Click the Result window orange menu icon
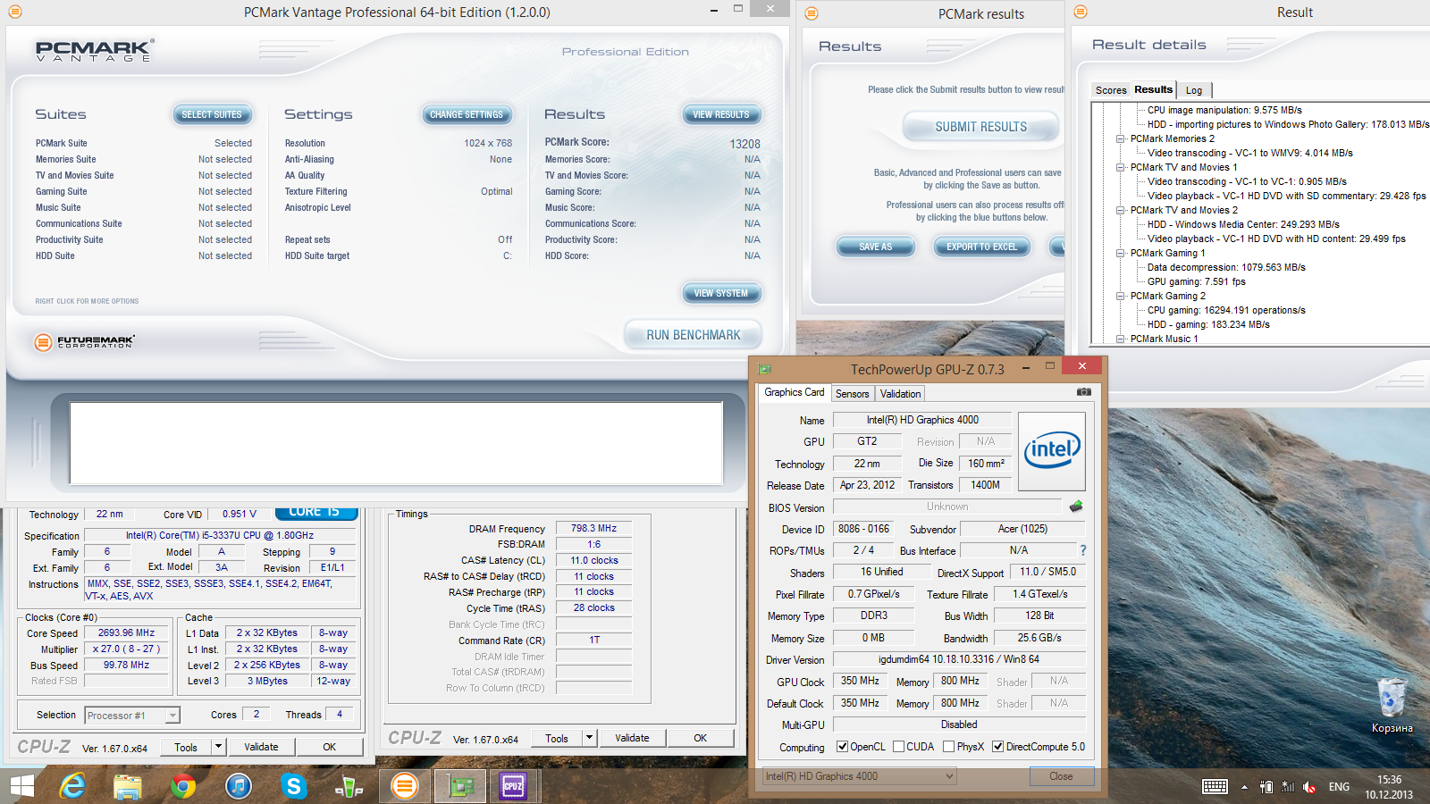The width and height of the screenshot is (1430, 804). [1081, 13]
